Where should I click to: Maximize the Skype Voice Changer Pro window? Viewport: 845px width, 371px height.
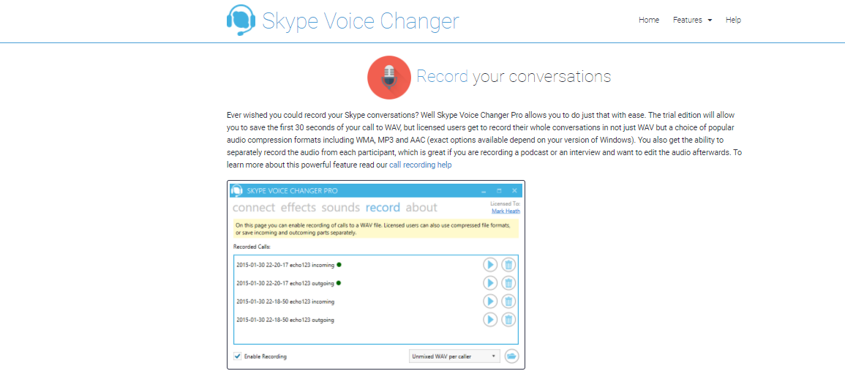point(499,191)
